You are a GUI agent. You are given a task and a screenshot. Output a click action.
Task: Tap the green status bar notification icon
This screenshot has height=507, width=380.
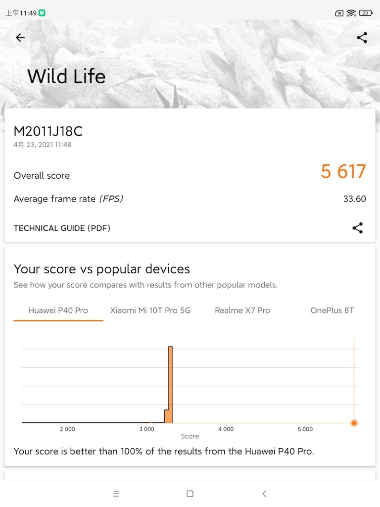tap(42, 13)
